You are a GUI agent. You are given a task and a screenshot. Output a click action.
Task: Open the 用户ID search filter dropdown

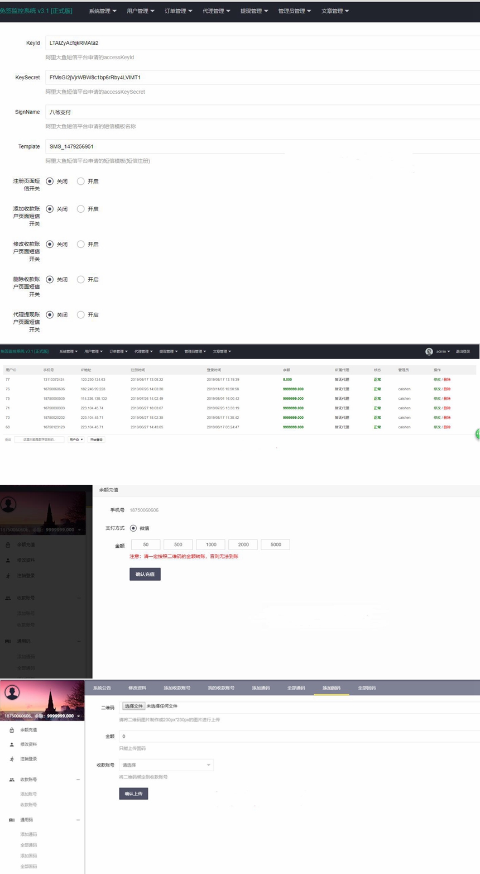(x=76, y=440)
